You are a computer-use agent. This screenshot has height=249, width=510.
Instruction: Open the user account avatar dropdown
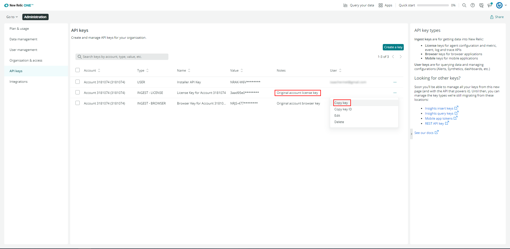(501, 5)
